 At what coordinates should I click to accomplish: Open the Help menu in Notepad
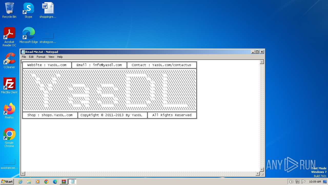(60, 57)
